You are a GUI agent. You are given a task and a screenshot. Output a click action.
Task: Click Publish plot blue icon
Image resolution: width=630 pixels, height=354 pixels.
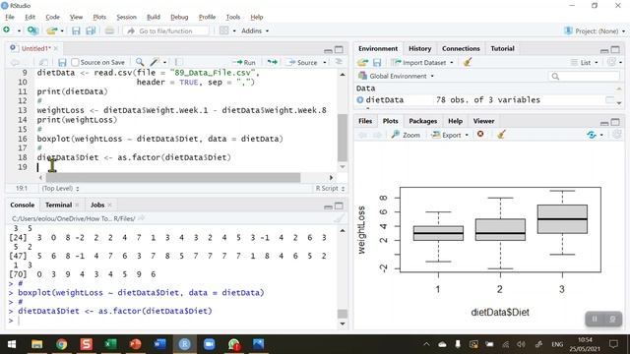592,135
